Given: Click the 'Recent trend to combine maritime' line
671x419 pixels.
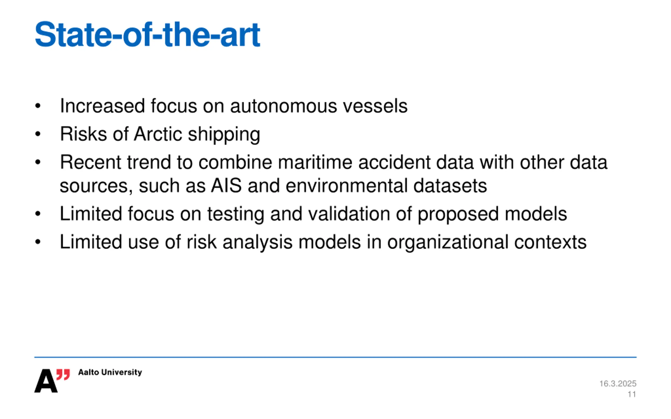Looking at the screenshot, I should 333,162.
